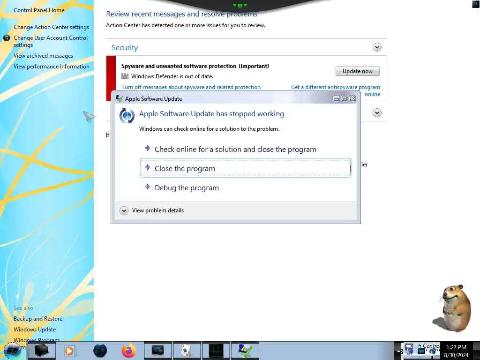Click the Apple Software Update dialog icon
Viewport: 480px width, 360px height.
[x=127, y=116]
